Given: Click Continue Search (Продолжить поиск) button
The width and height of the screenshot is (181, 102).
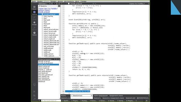Looking at the screenshot, I should (116, 96).
